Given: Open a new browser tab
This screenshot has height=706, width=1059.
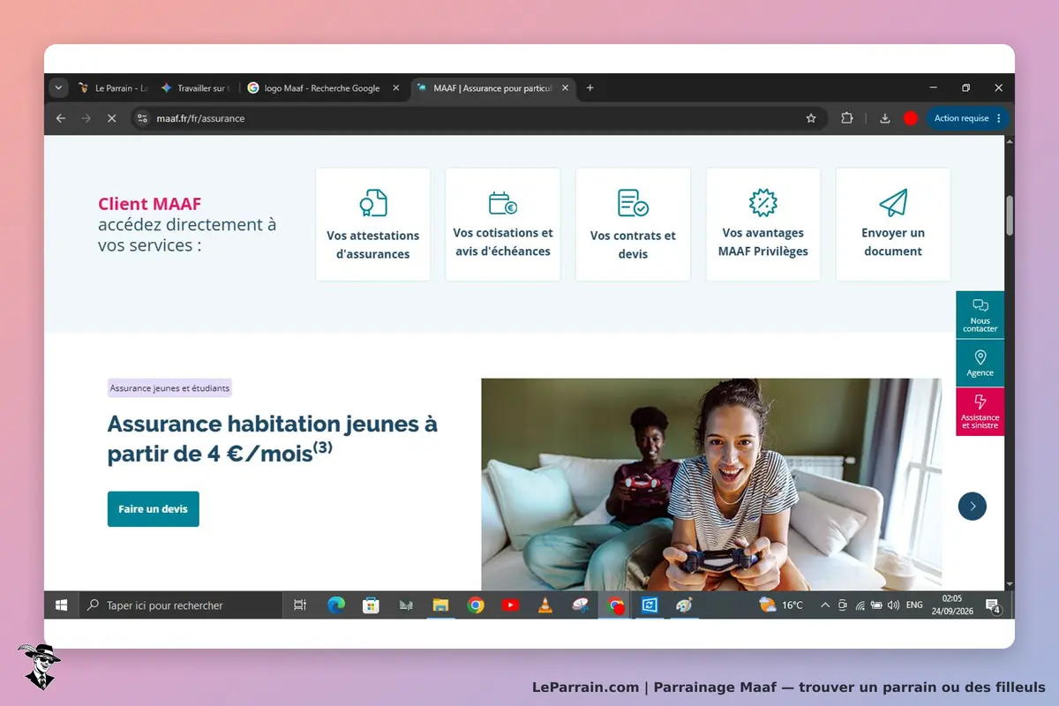Looking at the screenshot, I should (590, 88).
